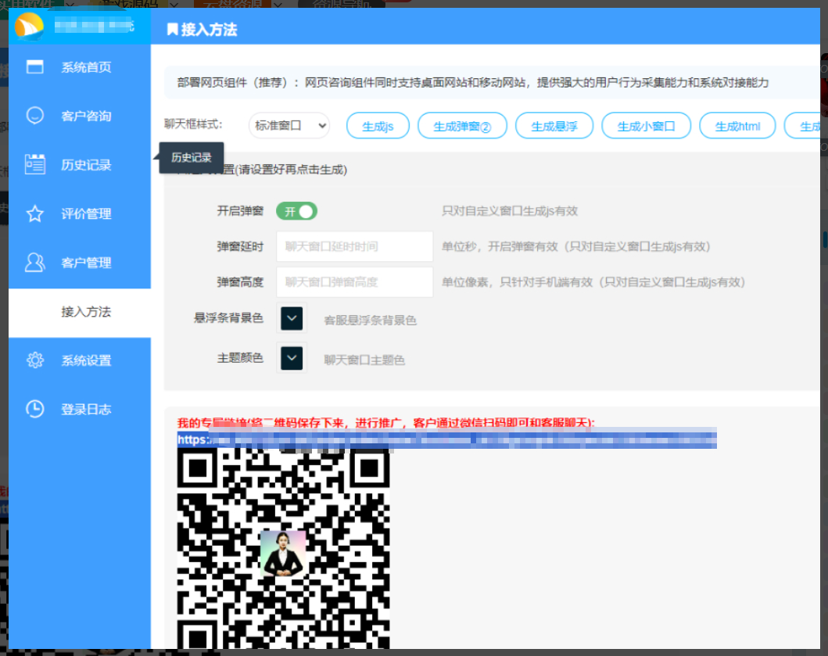The image size is (828, 656).
Task: Click the clock icon beside 登录日志
Action: 35,409
